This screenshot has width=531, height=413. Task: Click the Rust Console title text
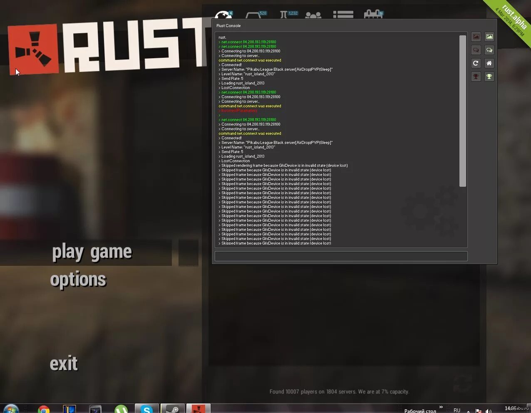point(228,26)
